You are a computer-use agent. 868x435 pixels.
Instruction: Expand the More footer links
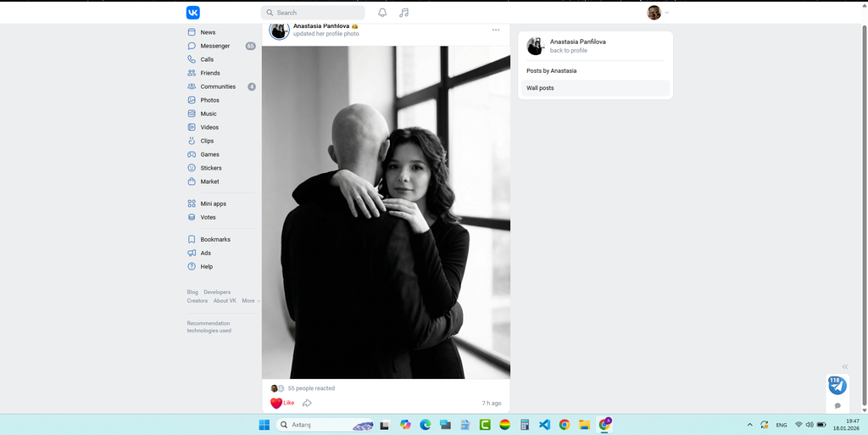point(251,300)
